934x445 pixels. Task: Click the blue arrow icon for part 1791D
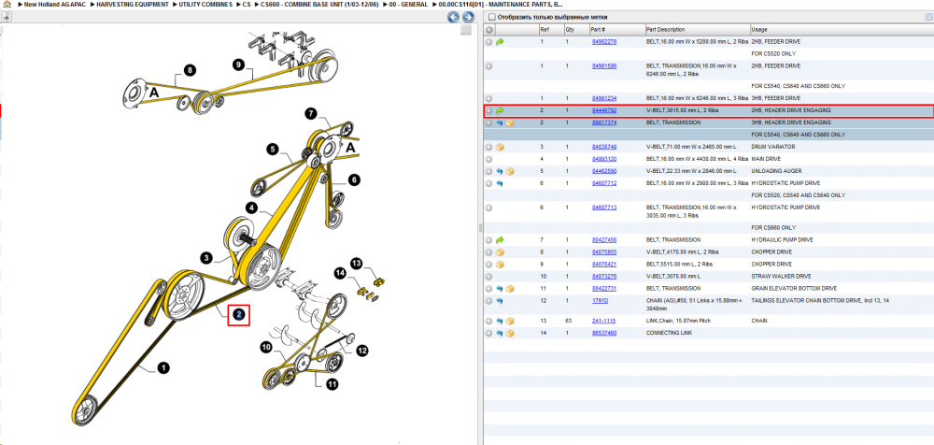(500, 301)
